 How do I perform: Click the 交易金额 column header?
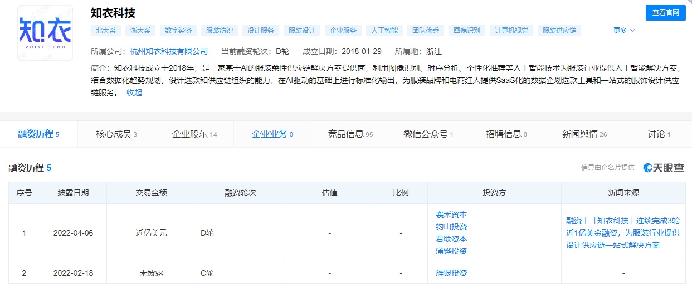151,193
